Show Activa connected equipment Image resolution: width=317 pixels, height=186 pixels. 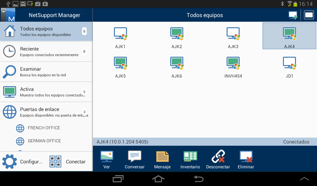[x=46, y=91]
